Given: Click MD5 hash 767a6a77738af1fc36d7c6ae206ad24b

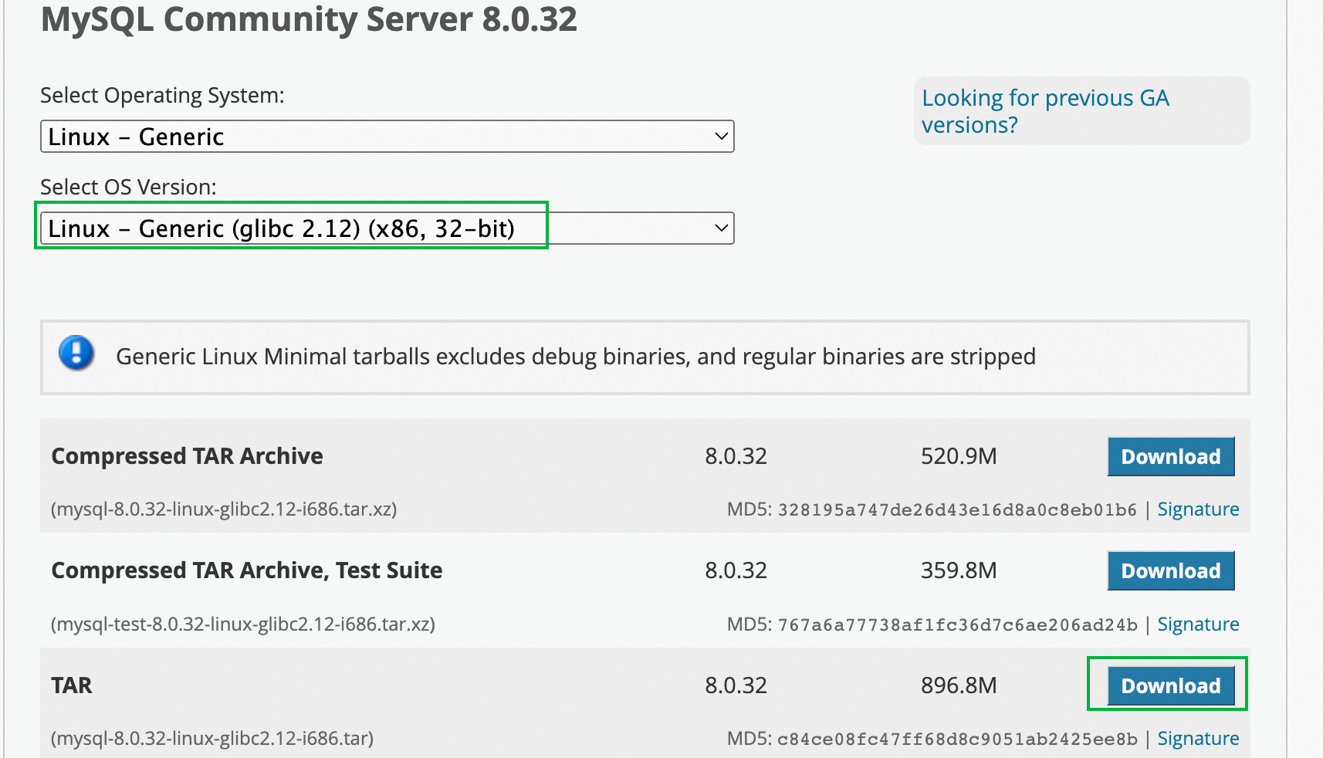Looking at the screenshot, I should pos(957,624).
